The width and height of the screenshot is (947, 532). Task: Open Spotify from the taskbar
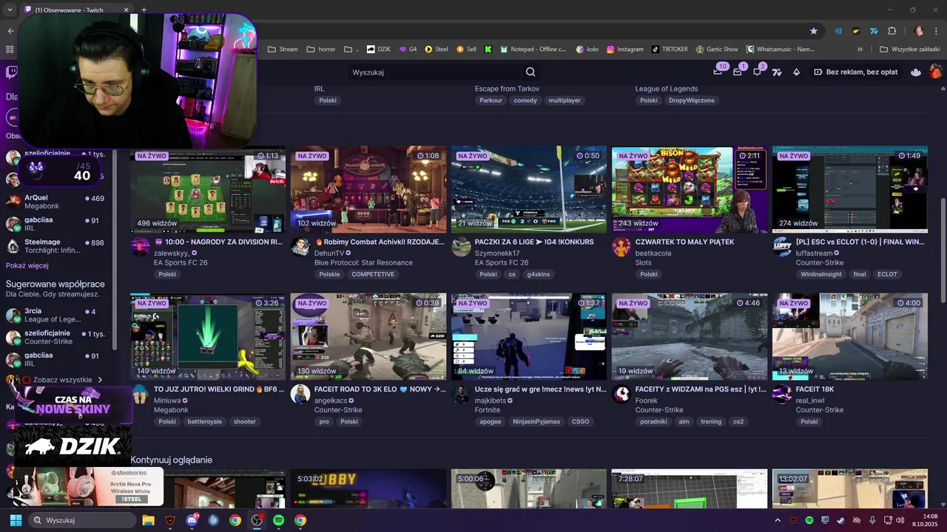(x=278, y=520)
